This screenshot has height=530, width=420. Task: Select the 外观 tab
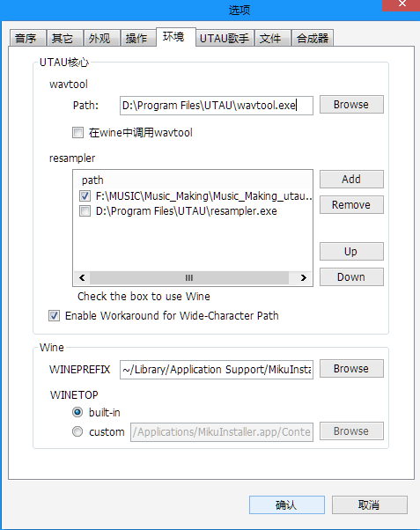click(102, 38)
